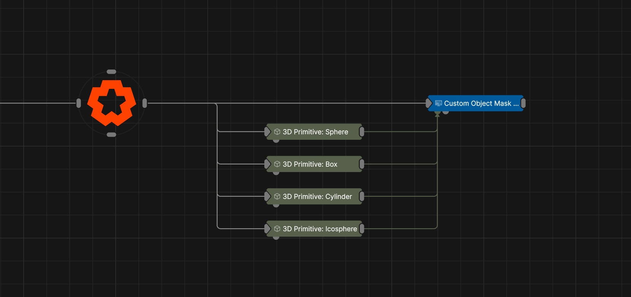
Task: Select the "3D Primitive: Sphere" label
Action: tap(315, 132)
